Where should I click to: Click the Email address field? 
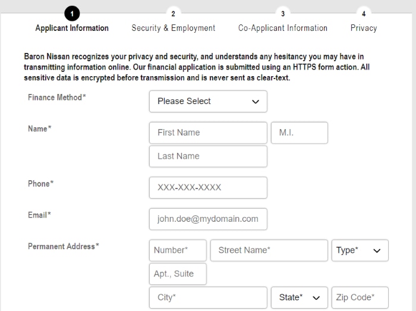(208, 219)
